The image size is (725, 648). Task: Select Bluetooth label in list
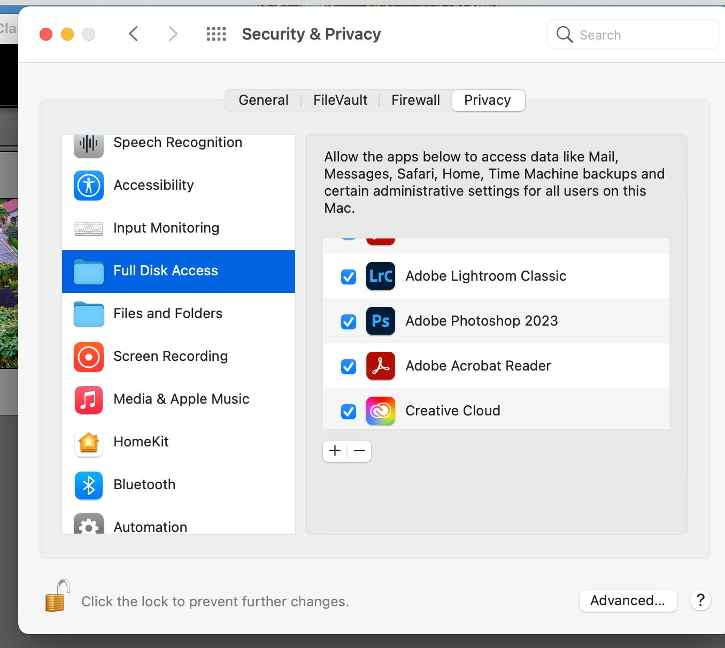point(145,484)
